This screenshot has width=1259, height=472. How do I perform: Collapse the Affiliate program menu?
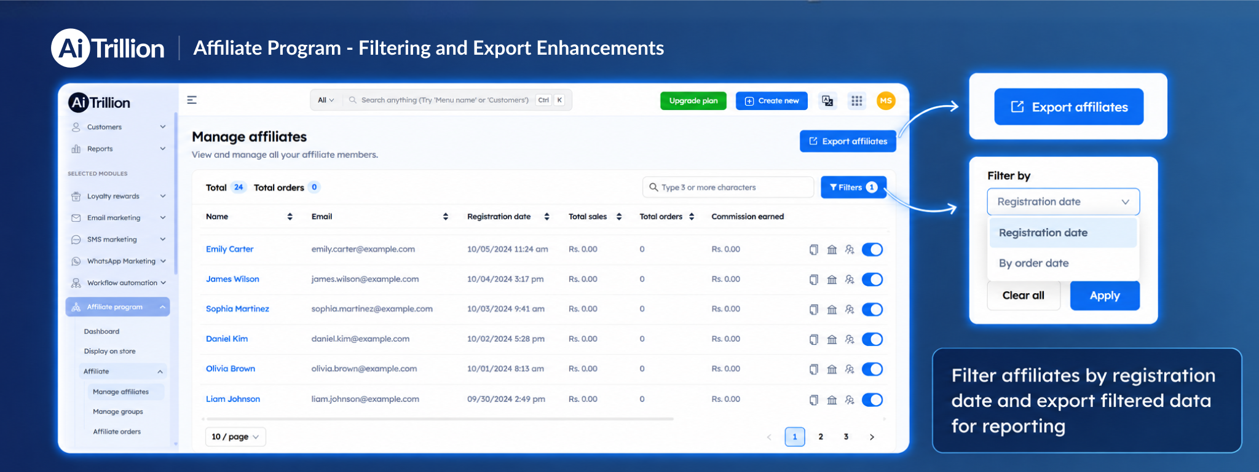pyautogui.click(x=118, y=307)
